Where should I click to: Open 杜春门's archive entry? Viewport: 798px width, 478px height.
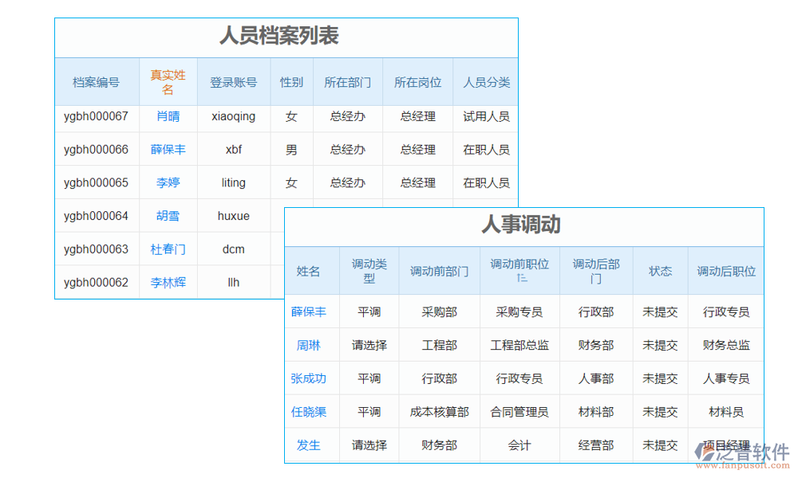tap(168, 249)
